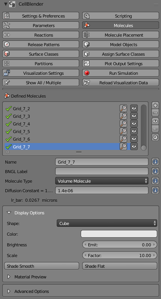Screen dimensions: 161x299
Task: Select the Grid_7_2 molecule row
Action: [x=62, y=108]
